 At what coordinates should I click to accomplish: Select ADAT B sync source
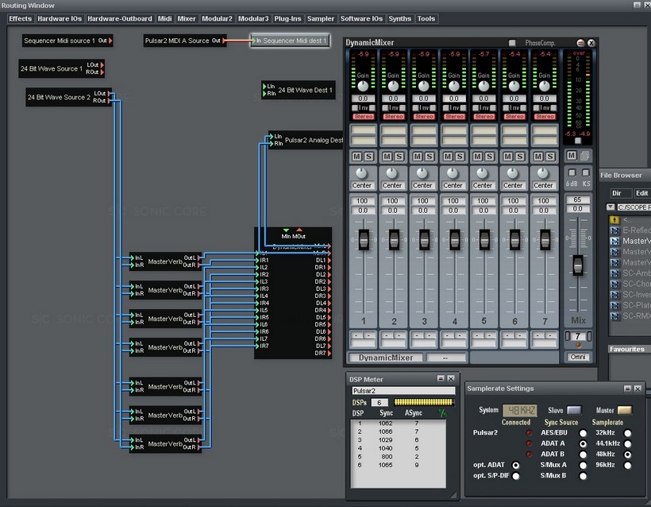[583, 455]
